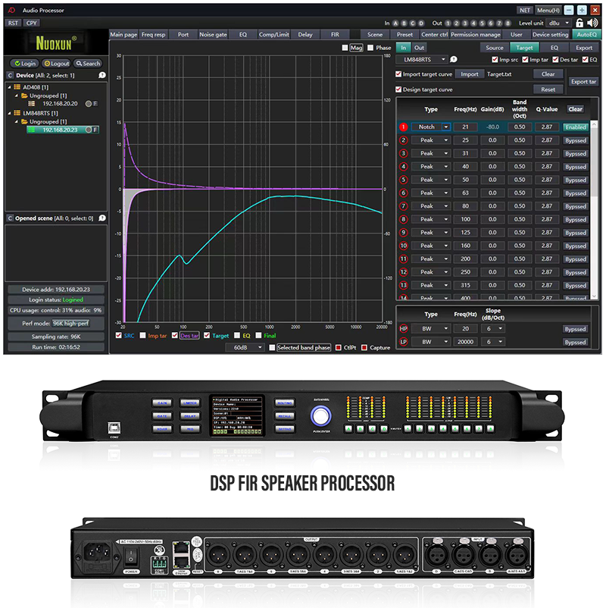Select band number 13 circle
The width and height of the screenshot is (606, 608).
click(403, 285)
